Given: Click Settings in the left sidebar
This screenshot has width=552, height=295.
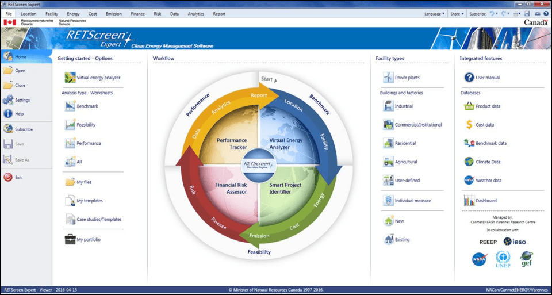Looking at the screenshot, I should (22, 100).
